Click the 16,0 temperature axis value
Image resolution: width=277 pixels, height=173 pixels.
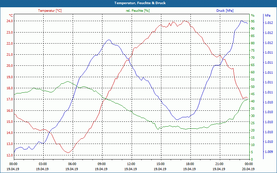[10, 110]
